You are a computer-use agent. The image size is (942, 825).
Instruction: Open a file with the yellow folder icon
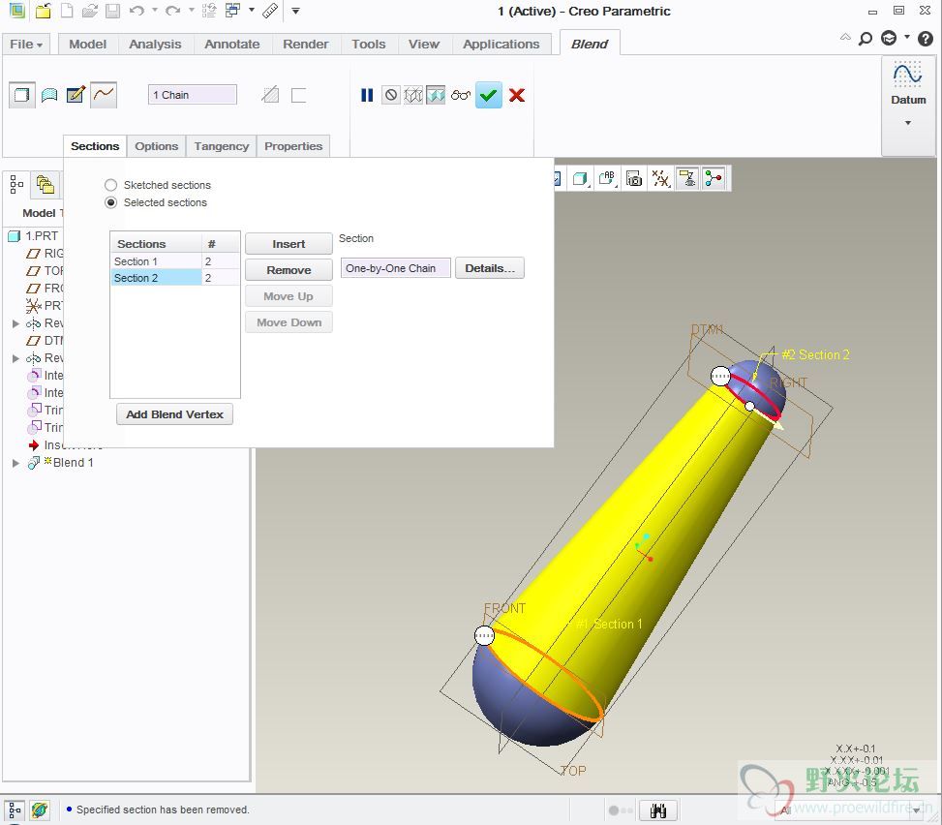pyautogui.click(x=43, y=11)
